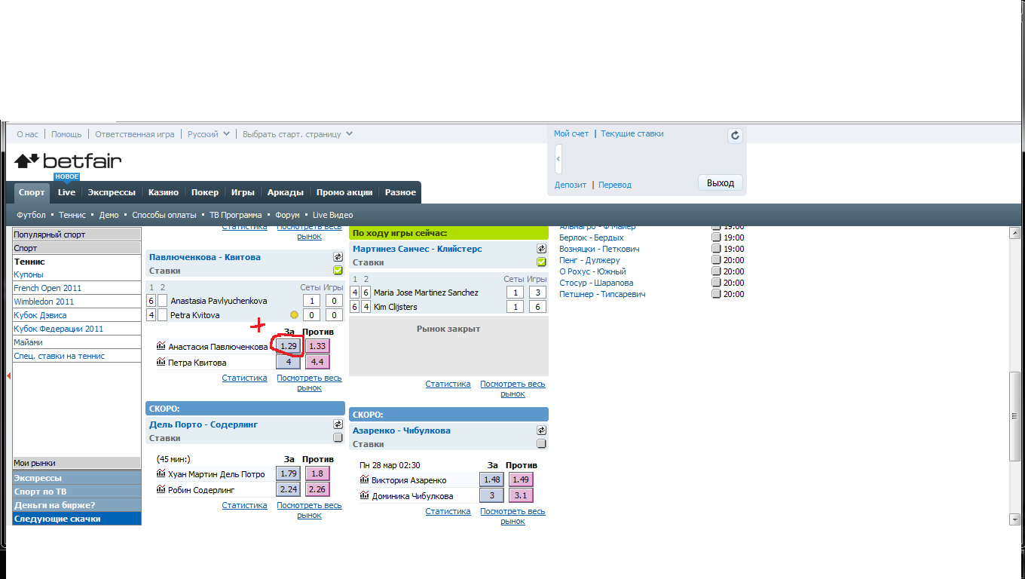The height and width of the screenshot is (579, 1025).
Task: Expand the Популярный спорт header
Action: tap(76, 234)
